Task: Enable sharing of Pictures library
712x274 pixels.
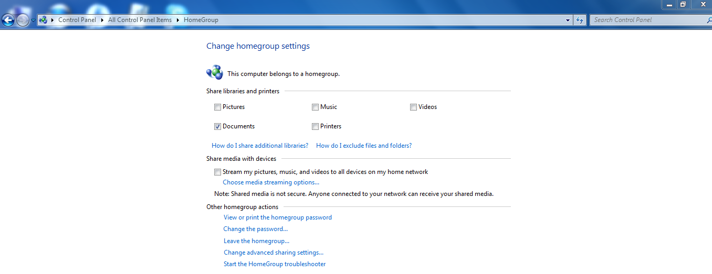Action: 217,107
